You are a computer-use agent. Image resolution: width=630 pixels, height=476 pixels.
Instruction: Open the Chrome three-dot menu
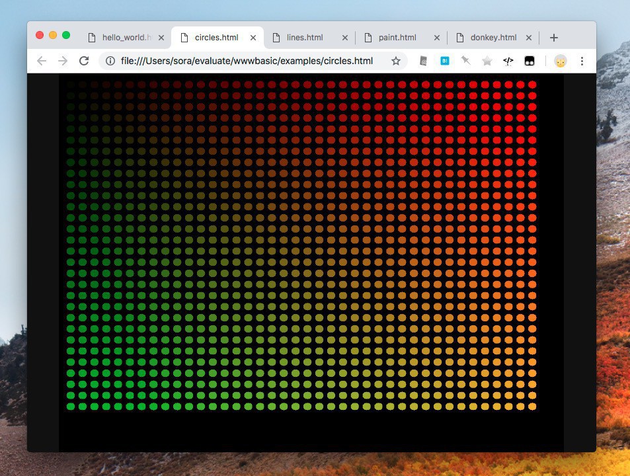coord(582,61)
